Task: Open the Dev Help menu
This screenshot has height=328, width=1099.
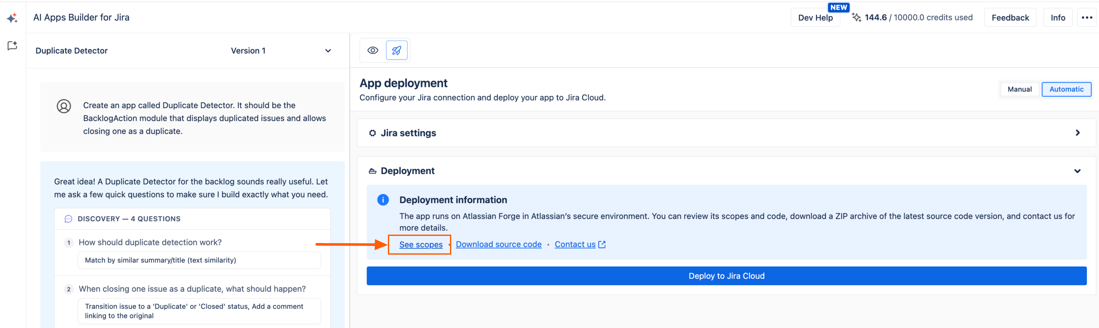Action: coord(815,17)
